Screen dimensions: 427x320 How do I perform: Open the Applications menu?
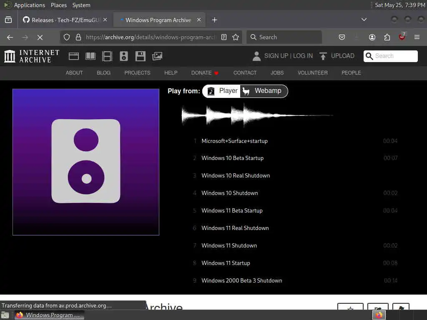(30, 5)
